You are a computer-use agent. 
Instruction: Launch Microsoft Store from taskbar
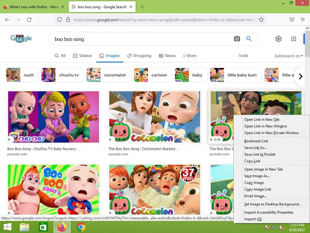coord(43,227)
